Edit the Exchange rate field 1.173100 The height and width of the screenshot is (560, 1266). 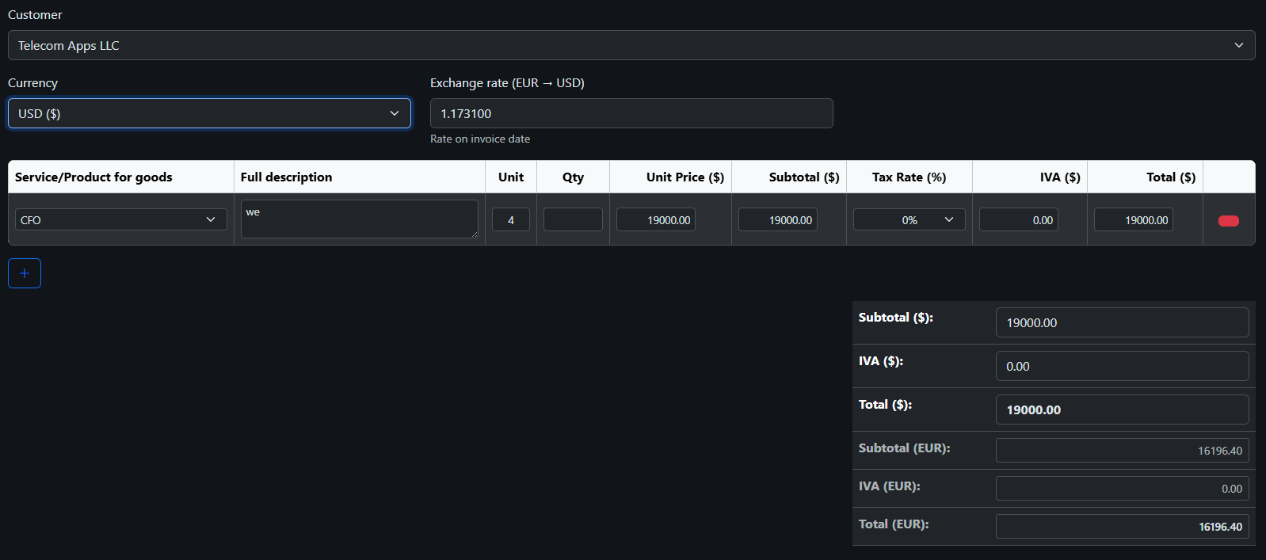click(x=631, y=113)
